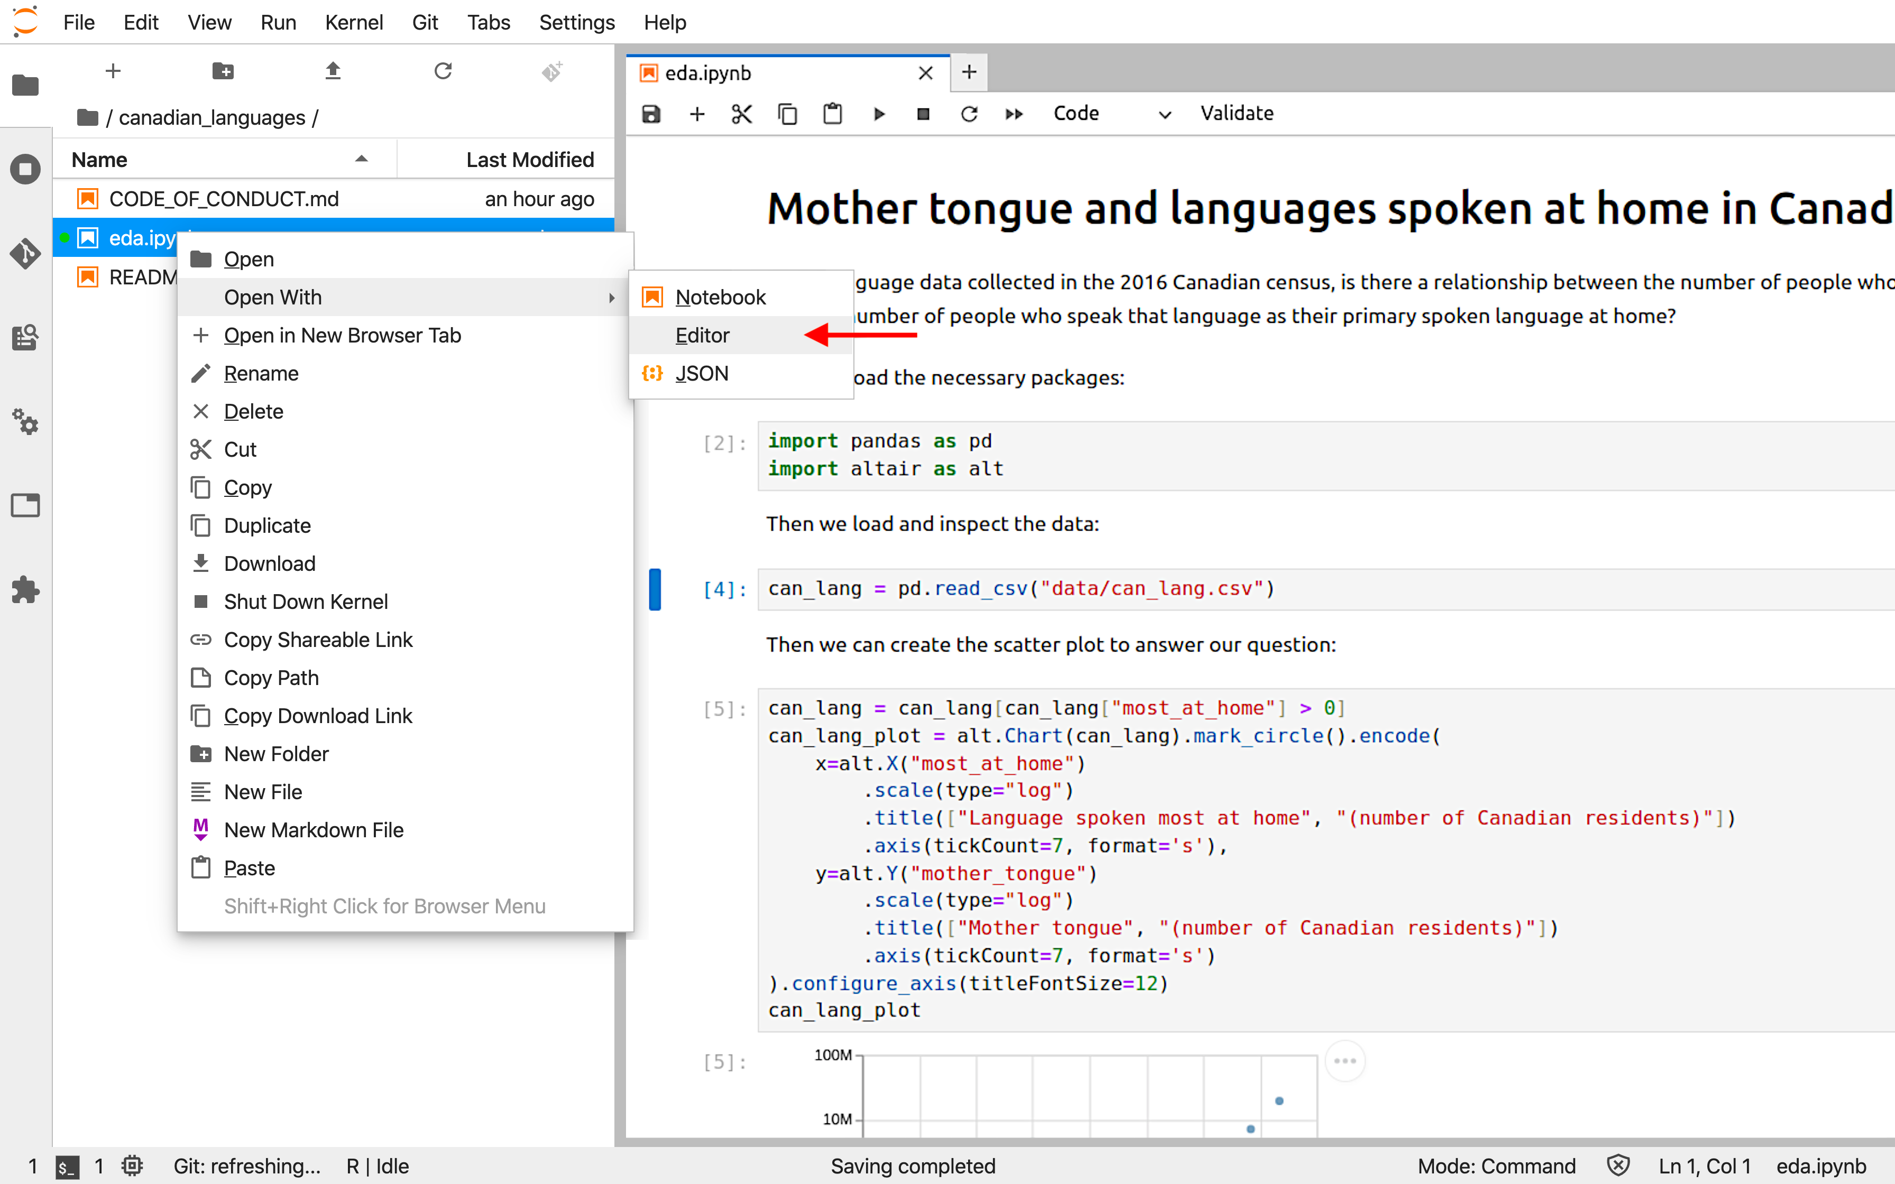Choose JSON from Open With submenu
This screenshot has width=1895, height=1184.
pyautogui.click(x=740, y=374)
